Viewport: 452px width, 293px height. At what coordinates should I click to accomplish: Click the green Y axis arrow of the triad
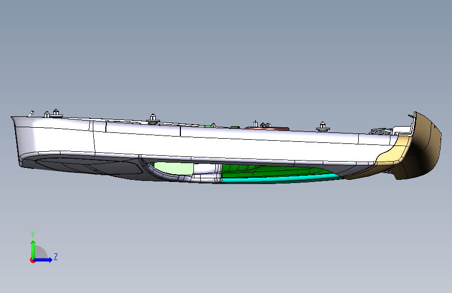[33, 249]
